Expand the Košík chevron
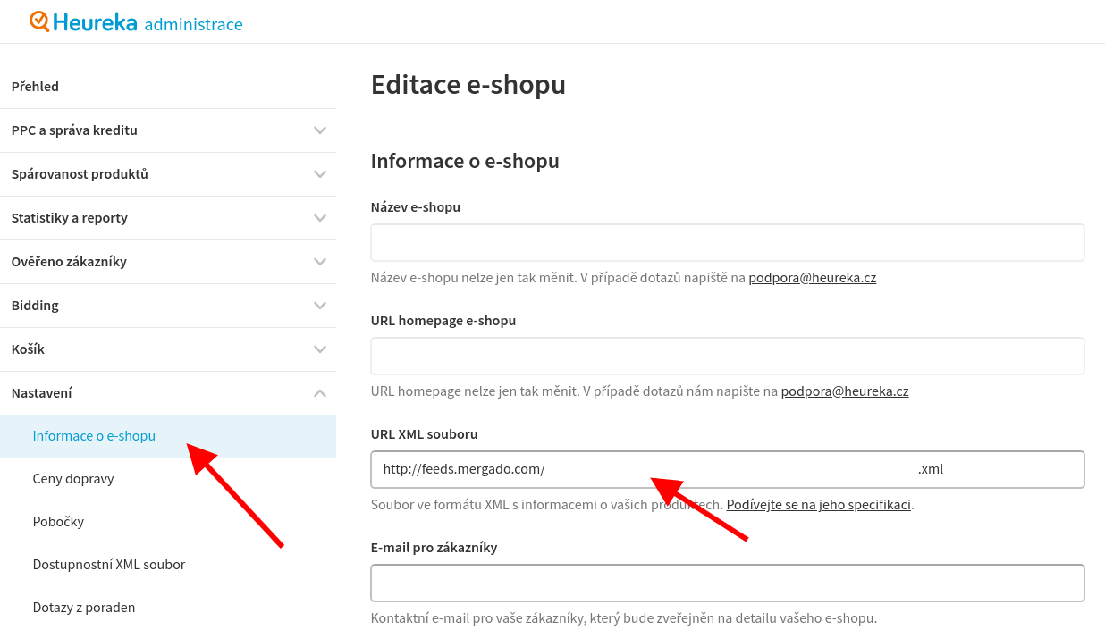The width and height of the screenshot is (1105, 630). pyautogui.click(x=320, y=349)
